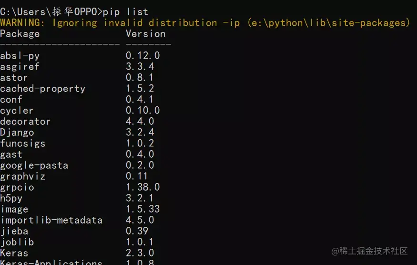The width and height of the screenshot is (417, 265).
Task: Click version 3.3.4 of asgiref
Action: 140,67
